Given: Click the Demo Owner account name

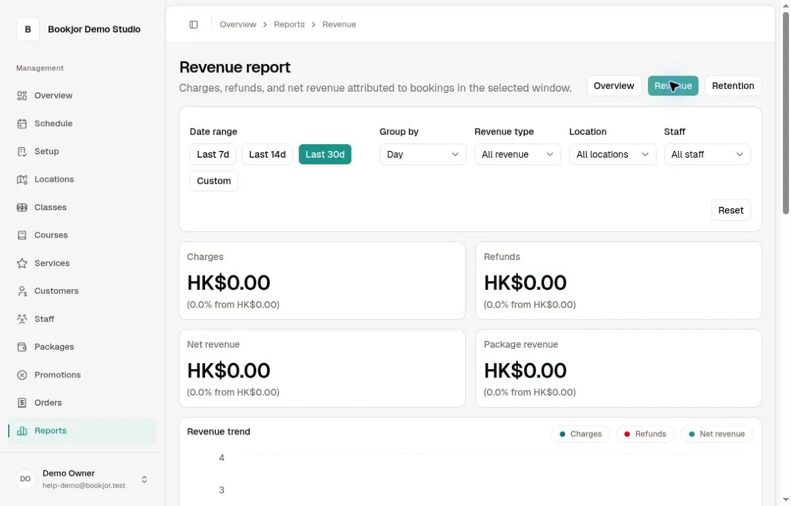Looking at the screenshot, I should coord(69,473).
